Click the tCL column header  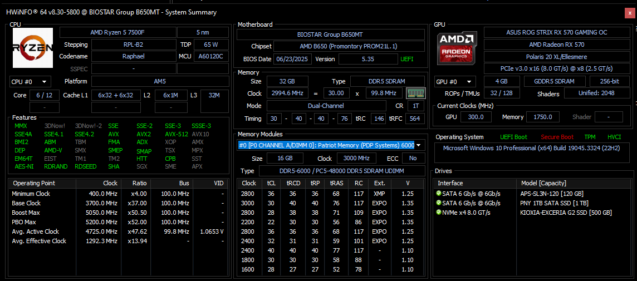click(271, 183)
